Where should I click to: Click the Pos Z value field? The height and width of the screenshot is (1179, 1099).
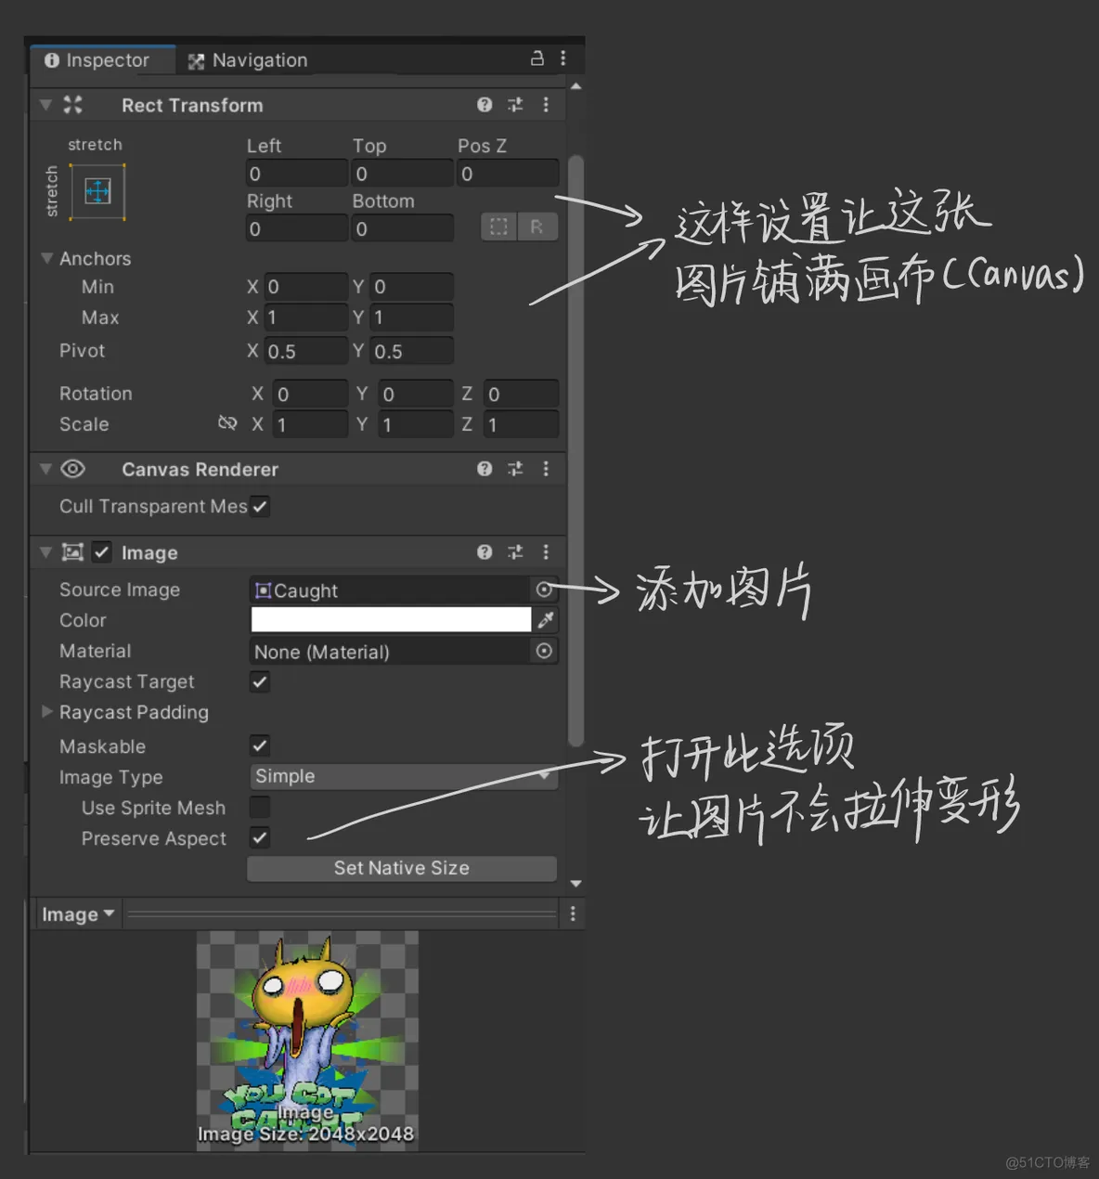coord(508,174)
